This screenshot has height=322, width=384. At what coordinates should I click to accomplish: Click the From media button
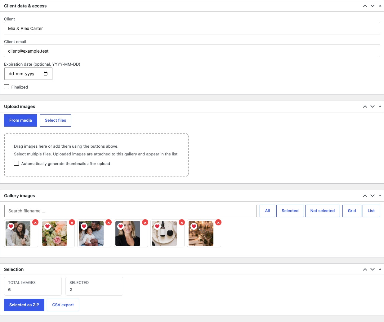coord(20,120)
